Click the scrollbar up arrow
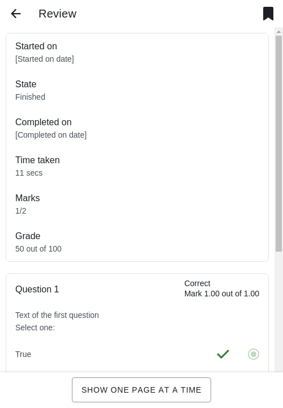 (x=278, y=32)
